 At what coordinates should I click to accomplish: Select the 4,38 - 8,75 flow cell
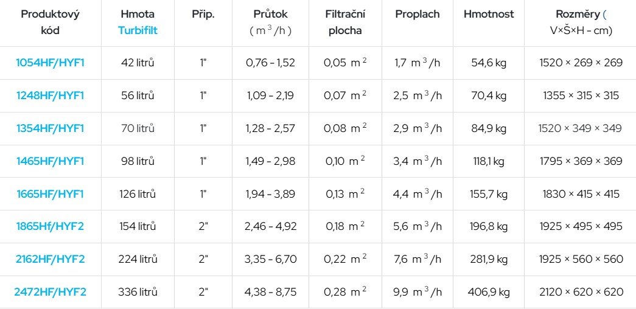pyautogui.click(x=271, y=292)
